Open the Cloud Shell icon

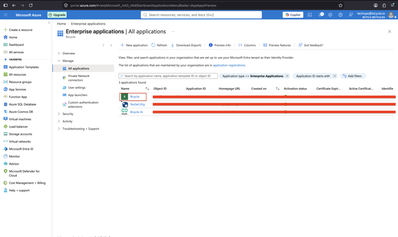coord(310,15)
